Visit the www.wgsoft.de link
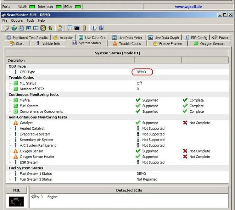The height and width of the screenshot is (210, 235). pos(188,7)
